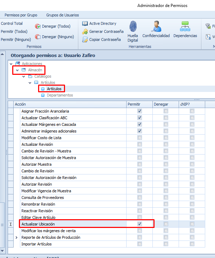The height and width of the screenshot is (258, 215).
Task: Check Denegar for Asignar Fracción Arancelaria
Action: pos(166,111)
